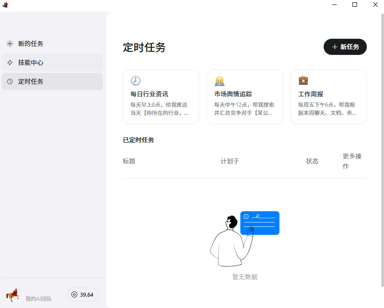Click the vertical scrollbar on right edge
384x308 pixels.
[x=382, y=150]
